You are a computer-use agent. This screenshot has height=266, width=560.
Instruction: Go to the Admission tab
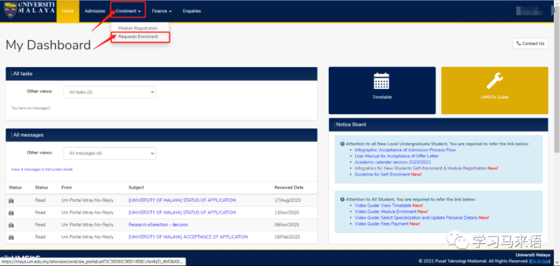95,11
